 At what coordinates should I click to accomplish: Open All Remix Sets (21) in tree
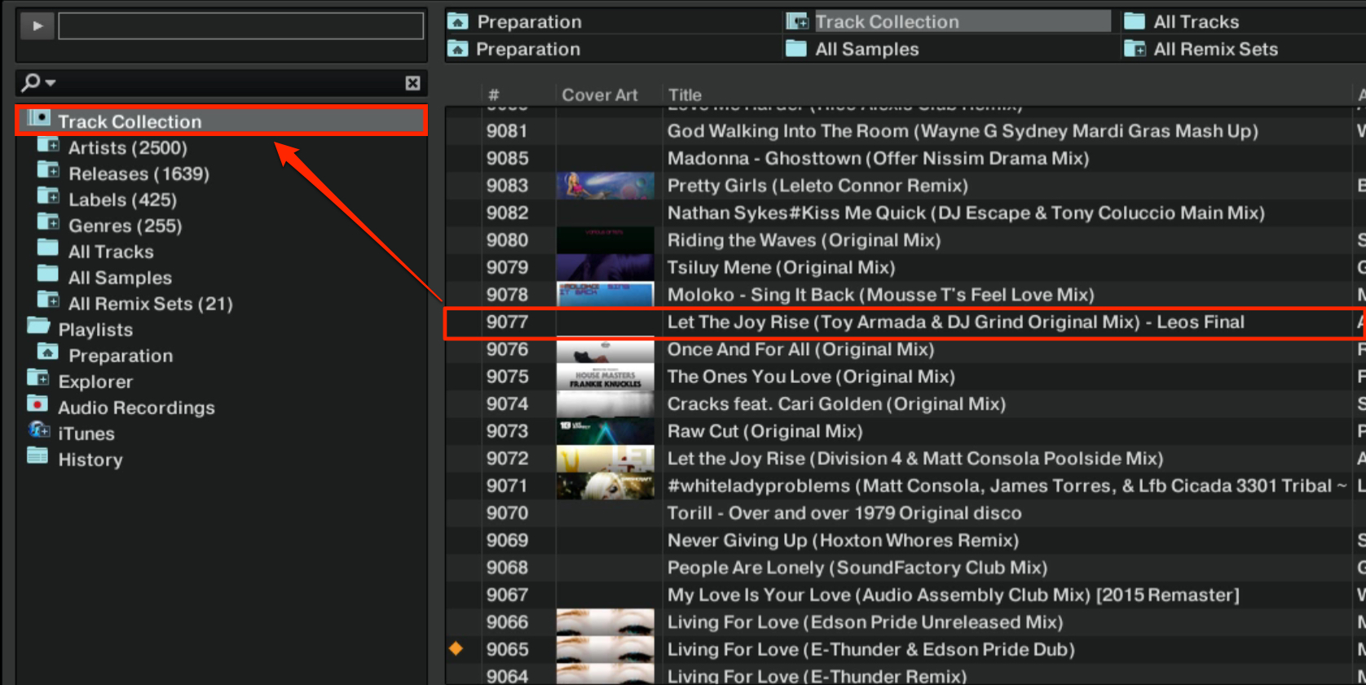(151, 304)
